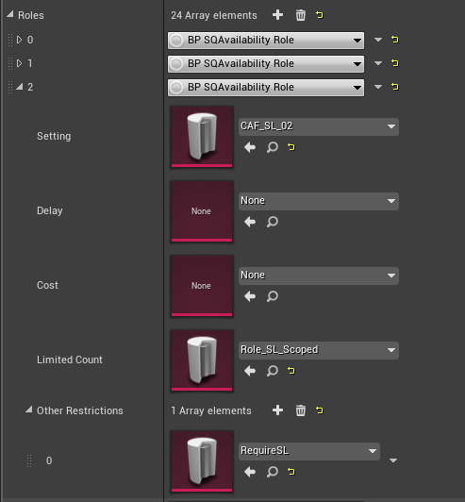Click the Setting asset thumbnail
This screenshot has width=465, height=502.
tap(202, 137)
